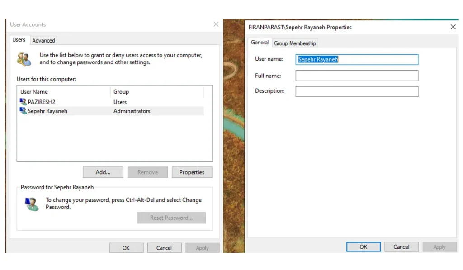Click into the User name text field

(x=357, y=59)
